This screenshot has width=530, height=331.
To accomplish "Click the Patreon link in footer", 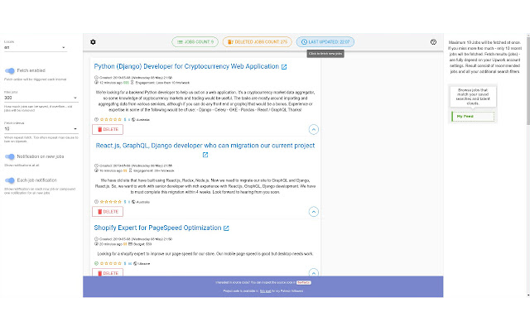I will (265, 290).
